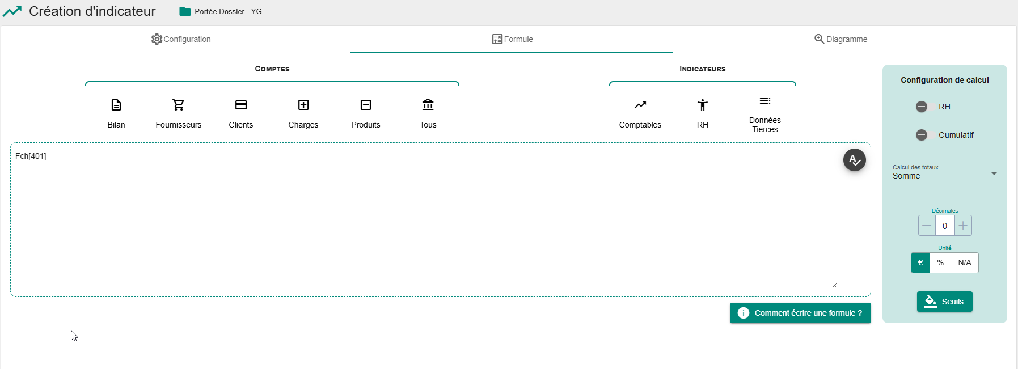Click the Tous bank icon
This screenshot has width=1018, height=369.
point(428,105)
